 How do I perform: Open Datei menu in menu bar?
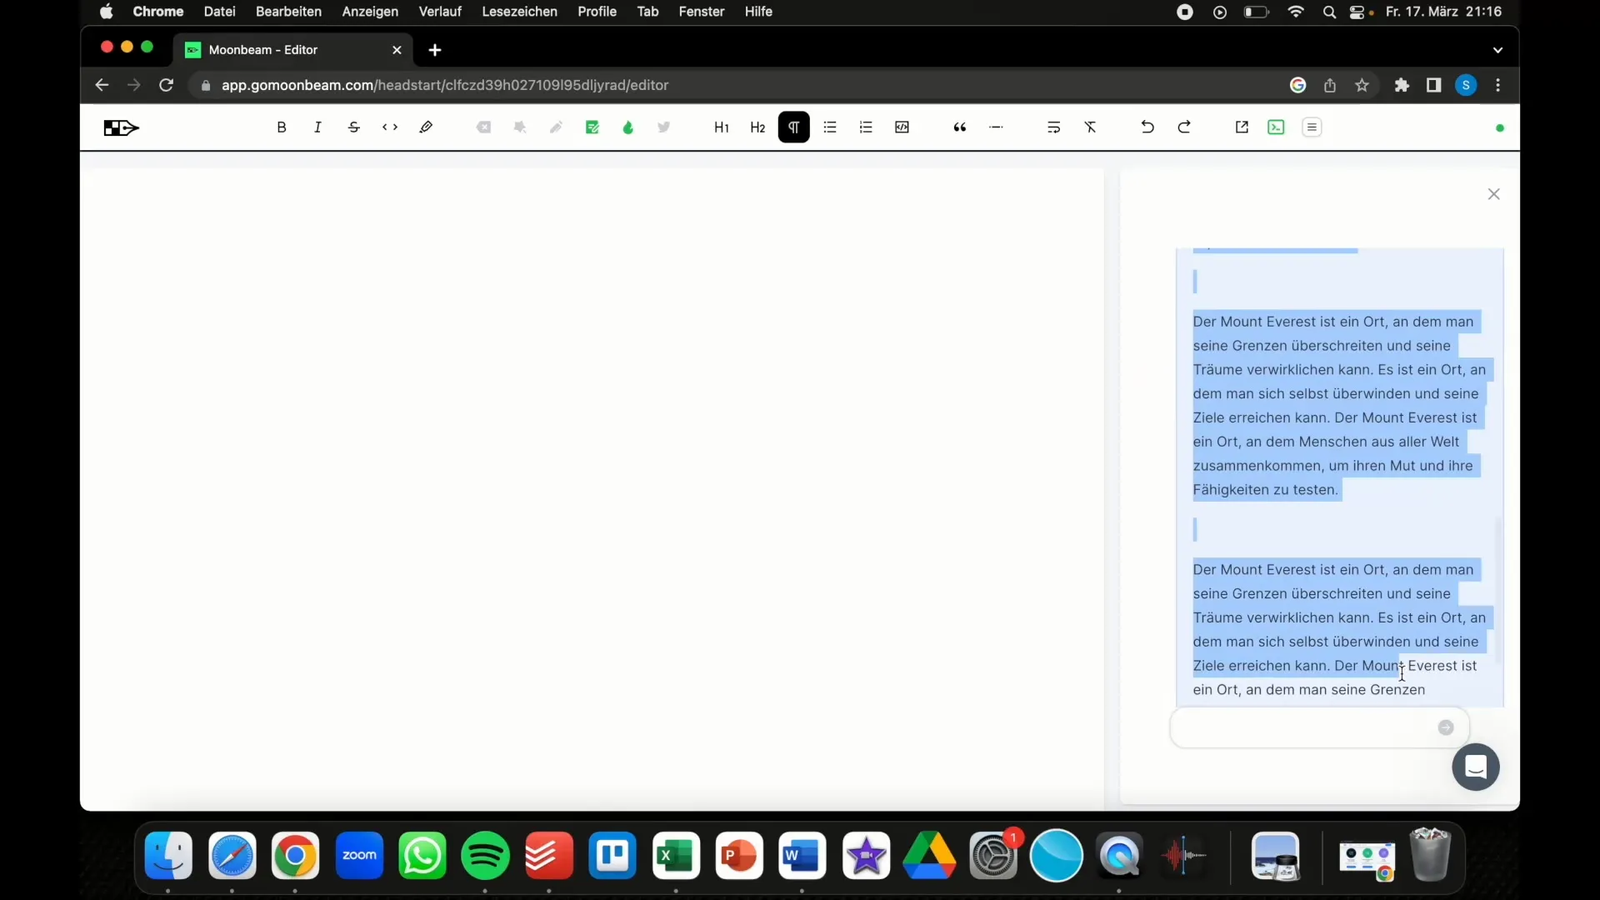click(x=218, y=11)
